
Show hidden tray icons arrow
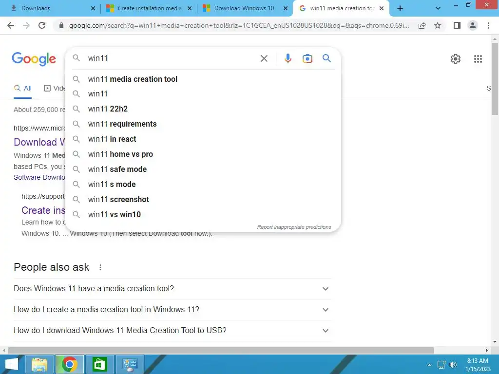(429, 365)
